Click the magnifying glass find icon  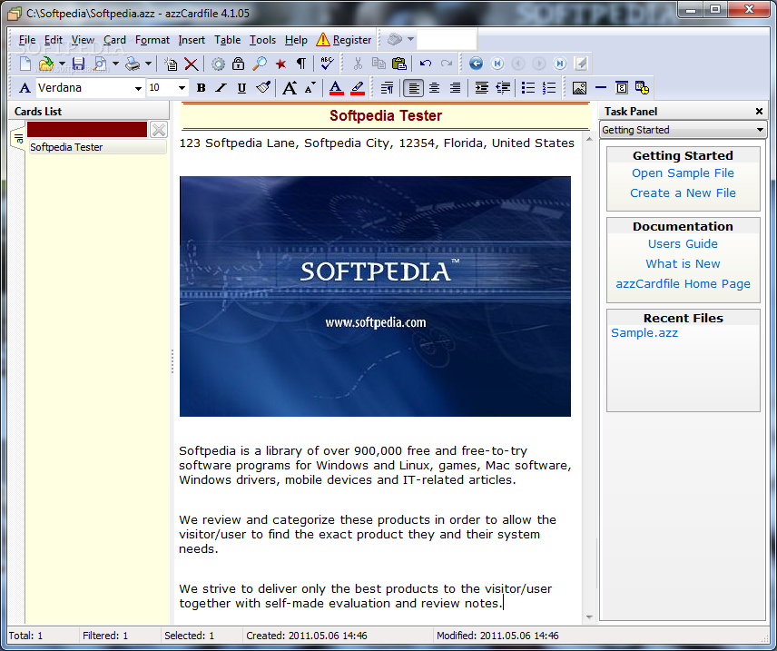(x=260, y=64)
